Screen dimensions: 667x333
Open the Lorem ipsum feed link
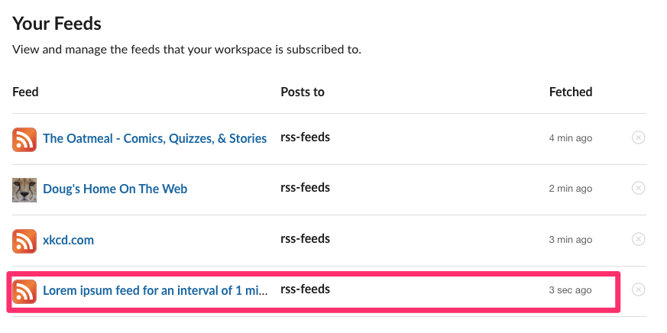tap(156, 290)
